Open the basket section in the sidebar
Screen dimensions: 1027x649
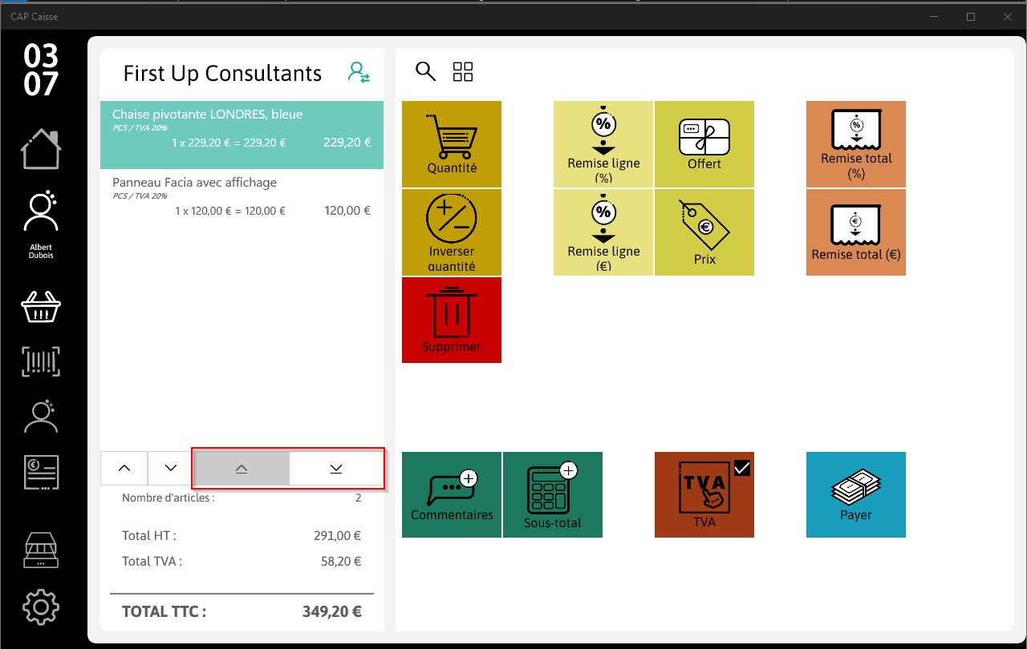[41, 306]
